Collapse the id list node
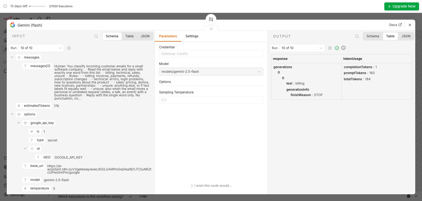The image size is (422, 201). coord(25,148)
